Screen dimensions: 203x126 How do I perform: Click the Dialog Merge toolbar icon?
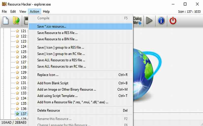pyautogui.click(x=137, y=21)
